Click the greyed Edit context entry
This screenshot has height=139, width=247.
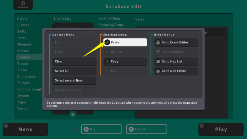tap(74, 42)
